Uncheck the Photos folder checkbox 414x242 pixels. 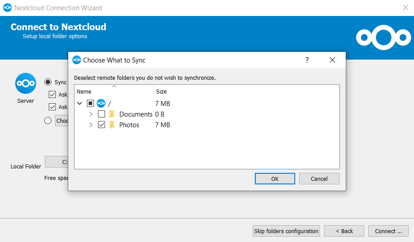click(x=102, y=125)
